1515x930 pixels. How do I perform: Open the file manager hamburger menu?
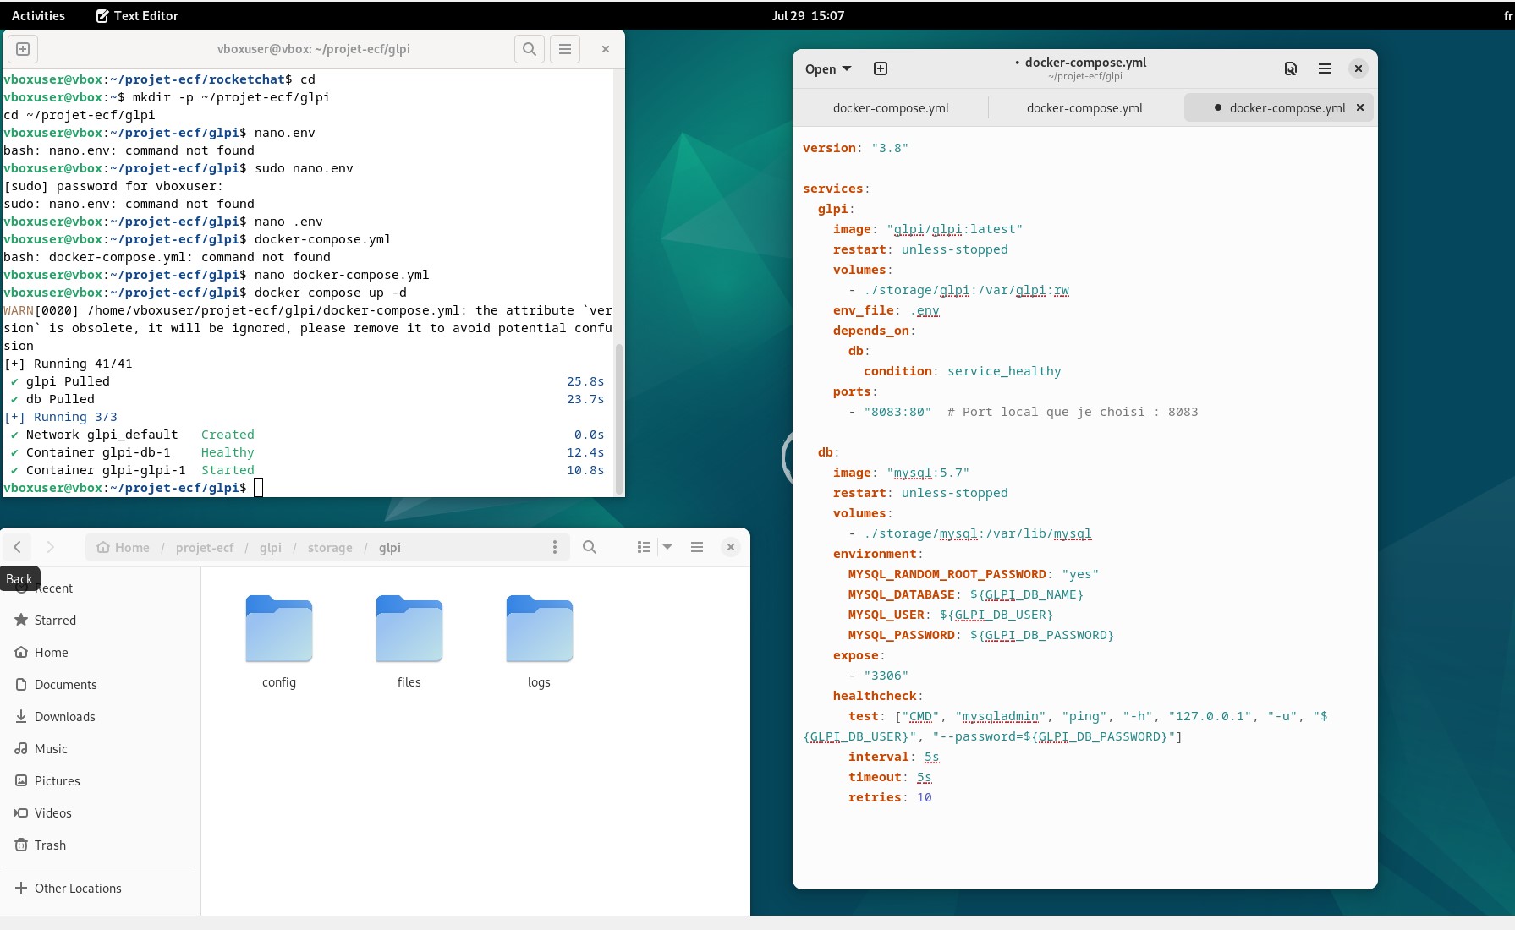(x=697, y=547)
